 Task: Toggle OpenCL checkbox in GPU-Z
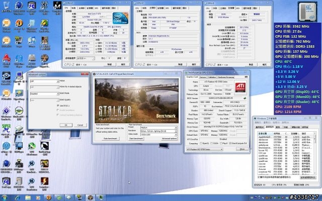(201, 143)
